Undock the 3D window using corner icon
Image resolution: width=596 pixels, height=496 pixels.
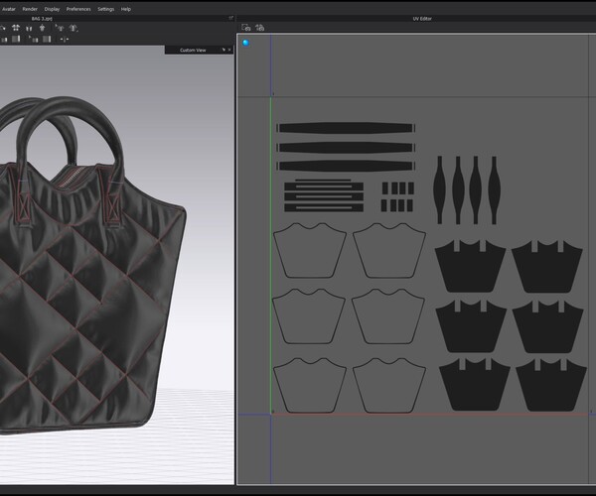coord(230,18)
